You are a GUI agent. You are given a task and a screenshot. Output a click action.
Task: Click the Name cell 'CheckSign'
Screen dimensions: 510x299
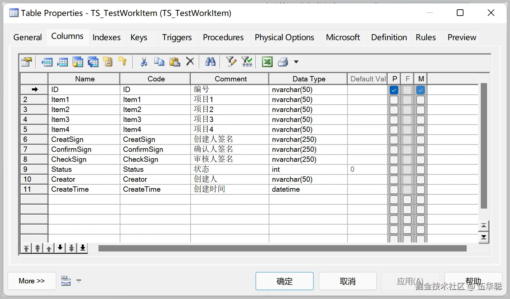pyautogui.click(x=84, y=159)
